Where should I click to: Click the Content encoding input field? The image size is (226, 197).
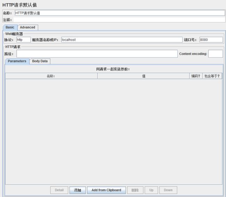(x=216, y=54)
